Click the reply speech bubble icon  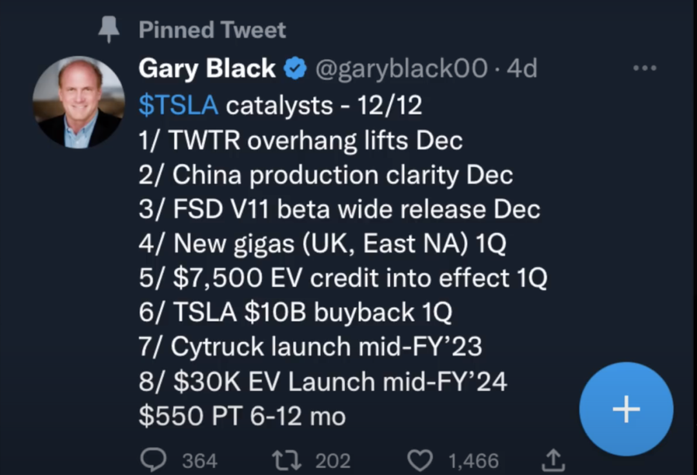155,460
